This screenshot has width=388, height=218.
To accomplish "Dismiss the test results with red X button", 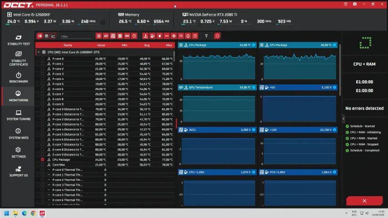I will (364, 201).
